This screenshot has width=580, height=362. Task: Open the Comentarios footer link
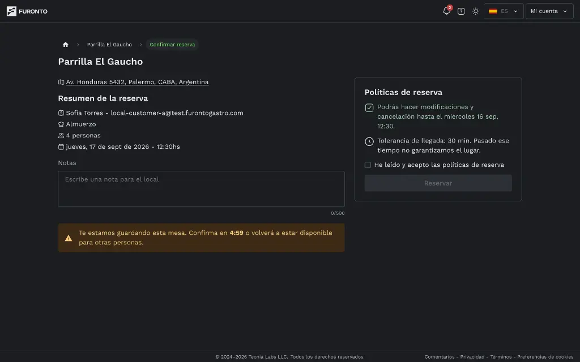(x=440, y=357)
